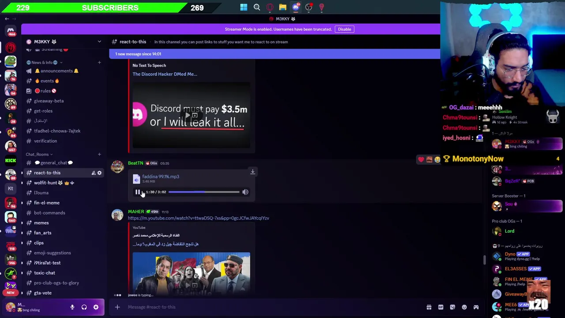Open react-to-this channel settings gear
565x318 pixels.
(99, 173)
